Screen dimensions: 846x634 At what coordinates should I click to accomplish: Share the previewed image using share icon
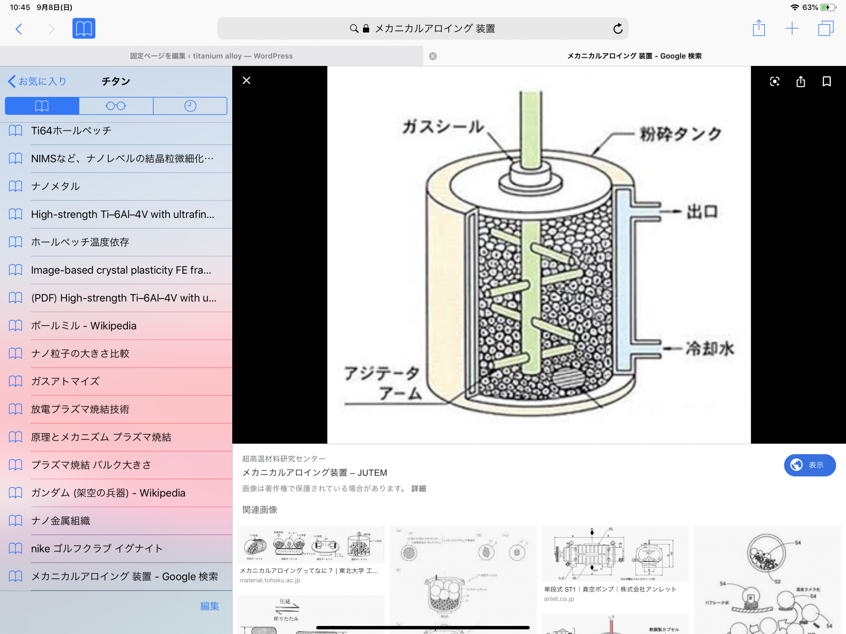point(800,81)
